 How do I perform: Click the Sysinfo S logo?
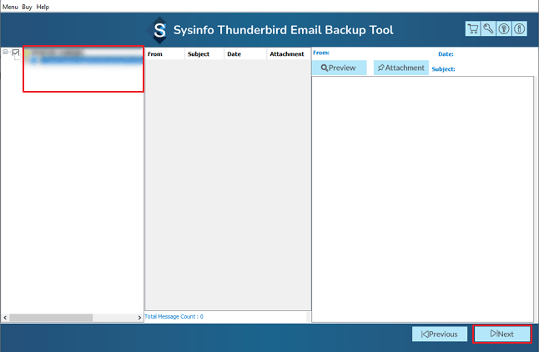point(160,30)
